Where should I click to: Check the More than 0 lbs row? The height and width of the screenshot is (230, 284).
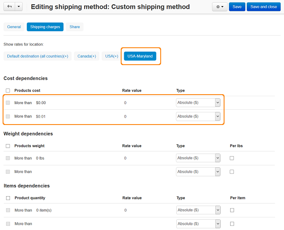pos(8,158)
